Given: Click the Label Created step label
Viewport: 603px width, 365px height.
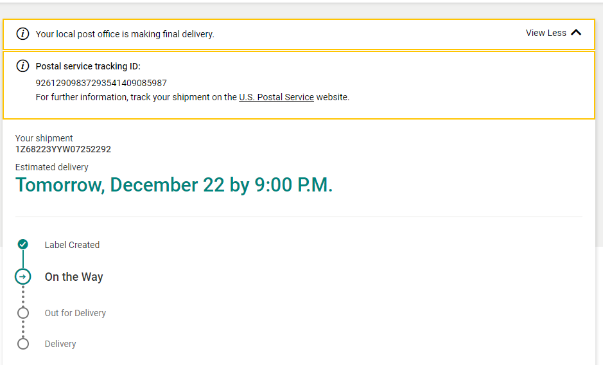Looking at the screenshot, I should click(72, 245).
